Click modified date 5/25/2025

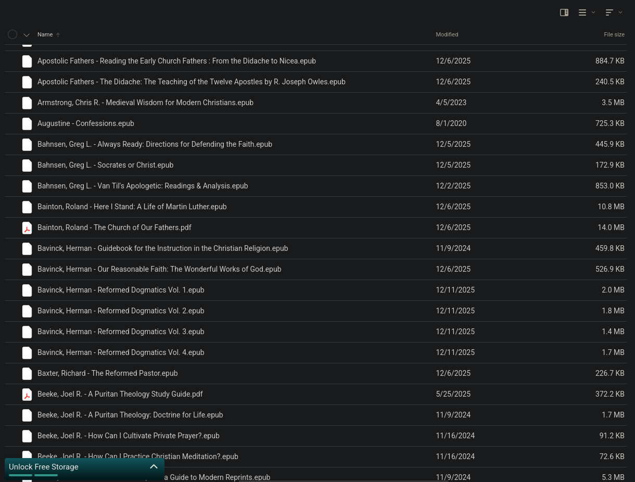pyautogui.click(x=453, y=394)
